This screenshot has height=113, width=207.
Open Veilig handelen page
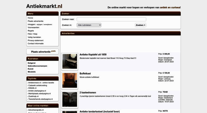coord(34,37)
